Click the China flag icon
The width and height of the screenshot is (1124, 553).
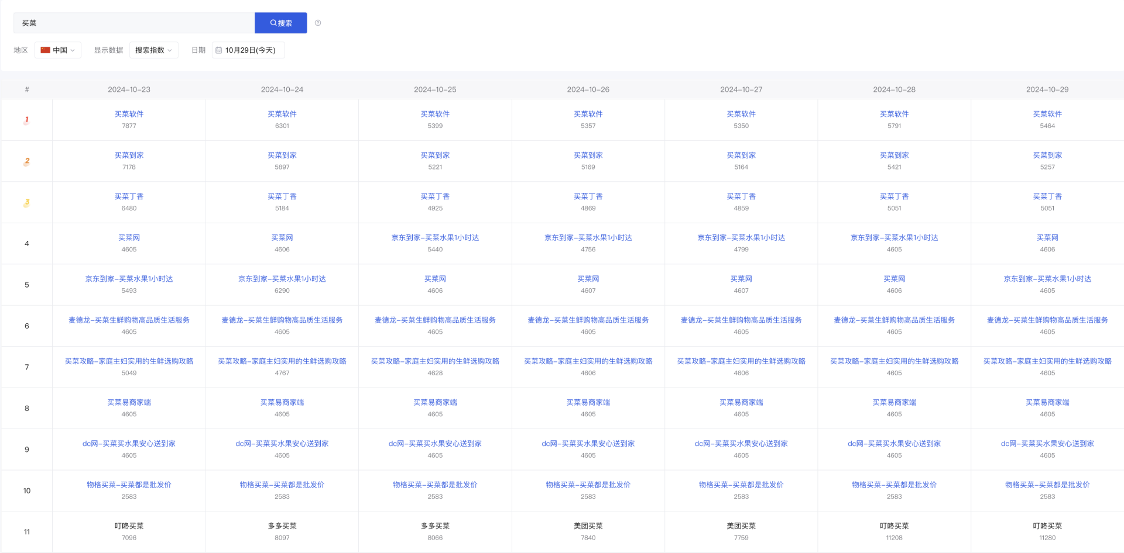click(x=45, y=50)
